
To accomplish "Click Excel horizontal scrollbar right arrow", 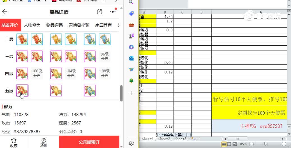I will click(x=282, y=139).
